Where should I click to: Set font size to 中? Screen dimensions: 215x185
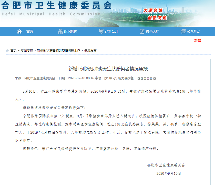point(111,78)
